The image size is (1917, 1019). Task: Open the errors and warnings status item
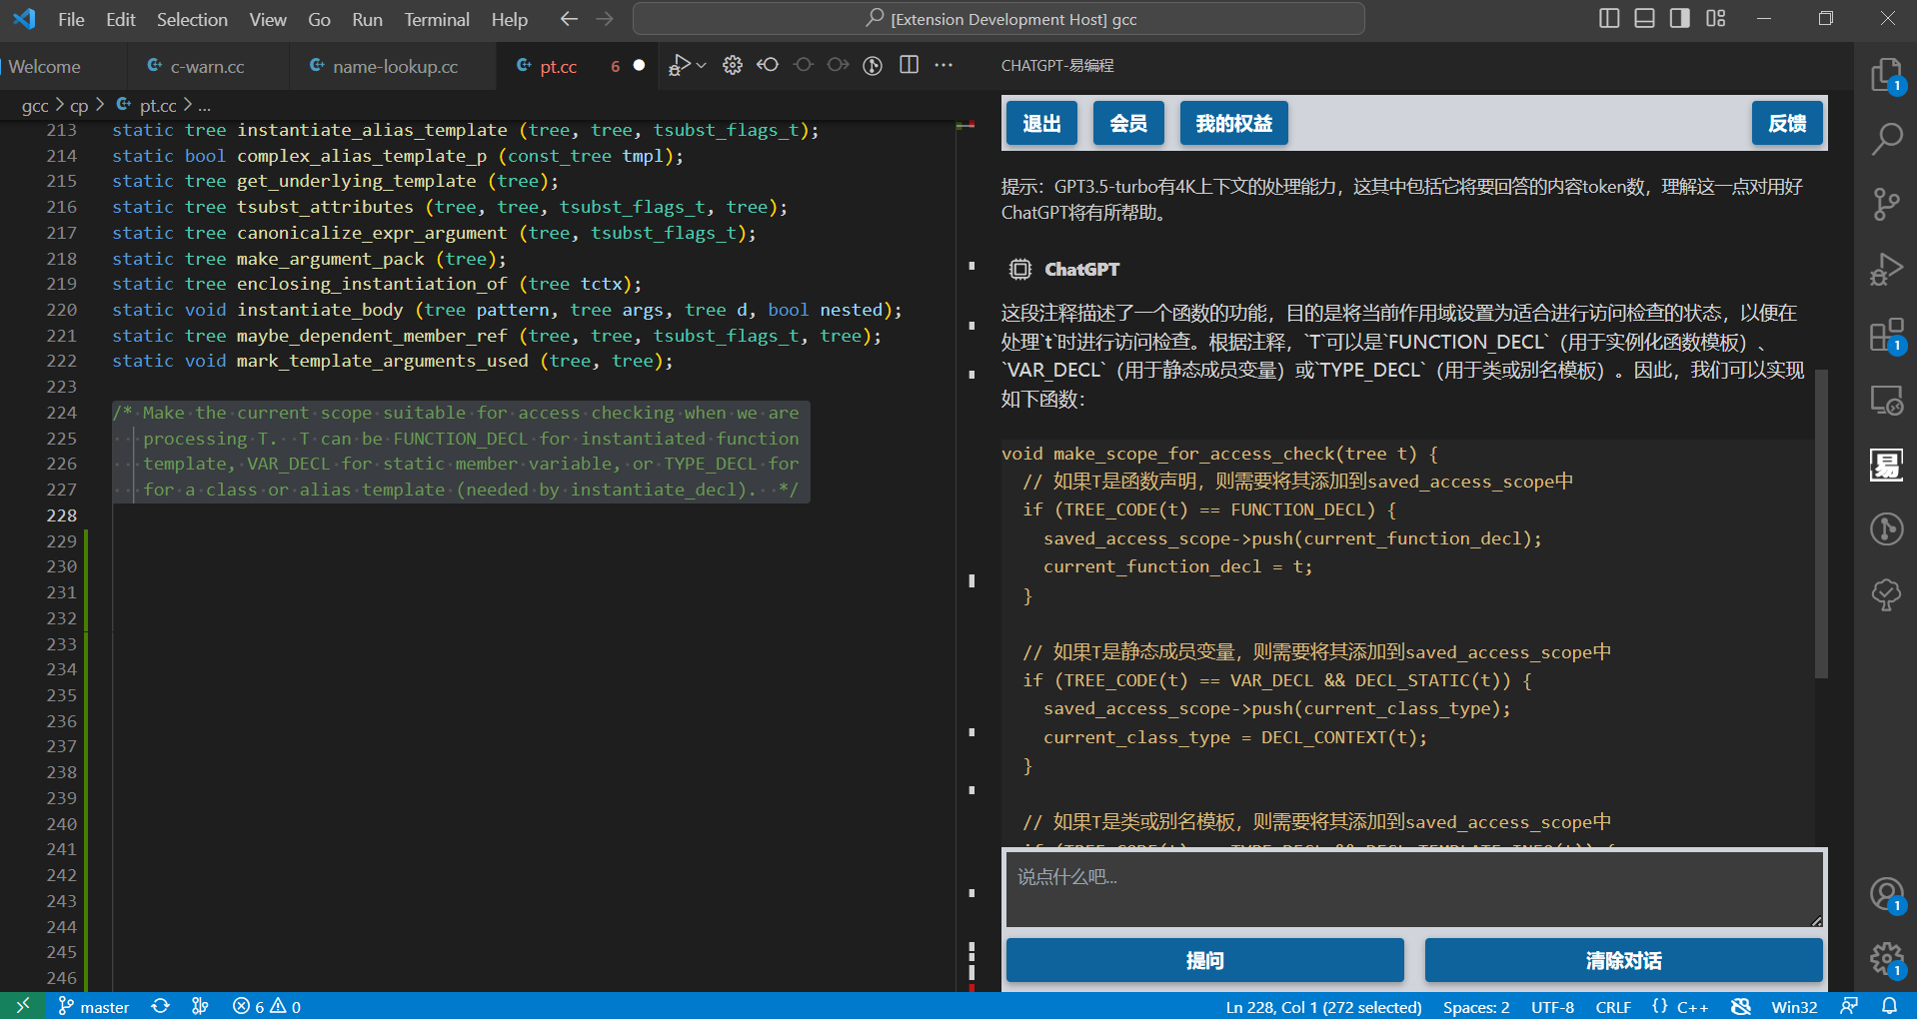click(x=267, y=1006)
